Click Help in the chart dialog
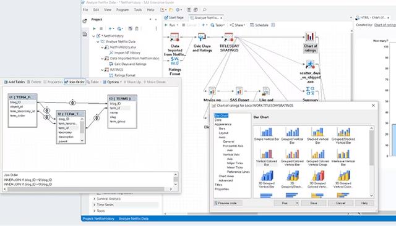Screen dimensions: 396x226 [364, 203]
